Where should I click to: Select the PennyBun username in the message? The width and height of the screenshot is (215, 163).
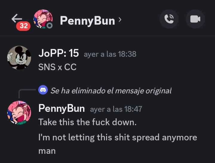[x=62, y=109]
